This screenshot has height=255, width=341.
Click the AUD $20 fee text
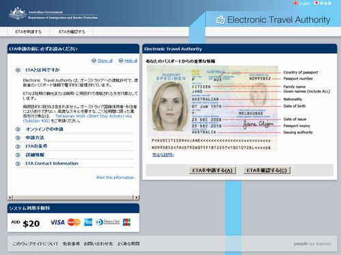point(25,224)
